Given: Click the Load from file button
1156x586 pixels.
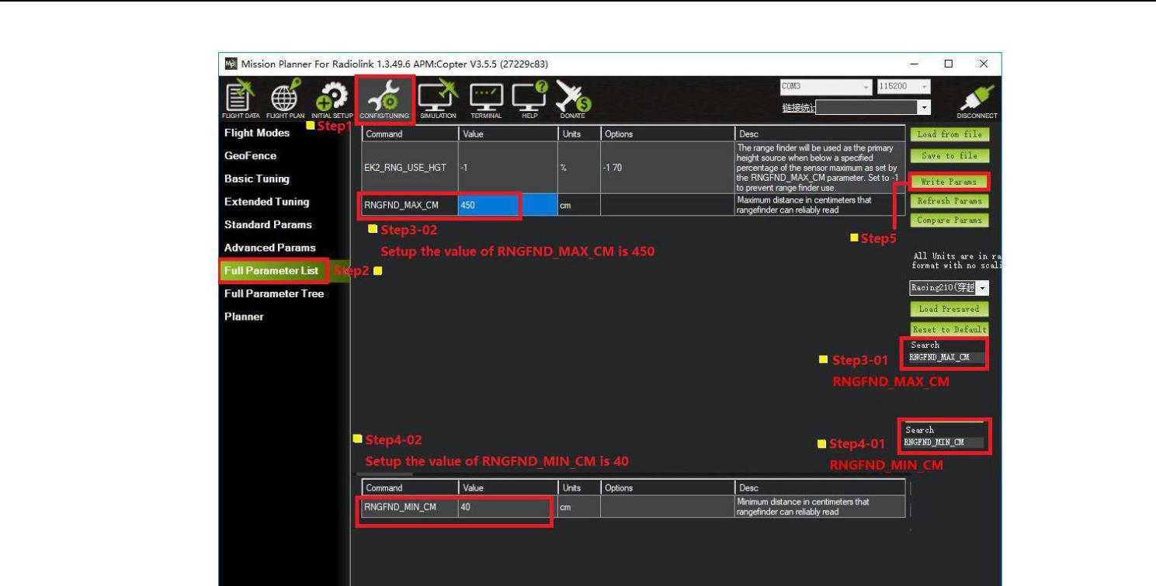Looking at the screenshot, I should [x=949, y=133].
